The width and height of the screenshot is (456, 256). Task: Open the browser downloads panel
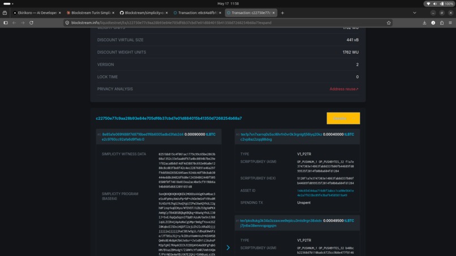click(x=424, y=23)
